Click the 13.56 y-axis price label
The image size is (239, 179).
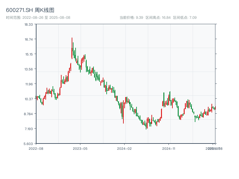pyautogui.click(x=29, y=69)
